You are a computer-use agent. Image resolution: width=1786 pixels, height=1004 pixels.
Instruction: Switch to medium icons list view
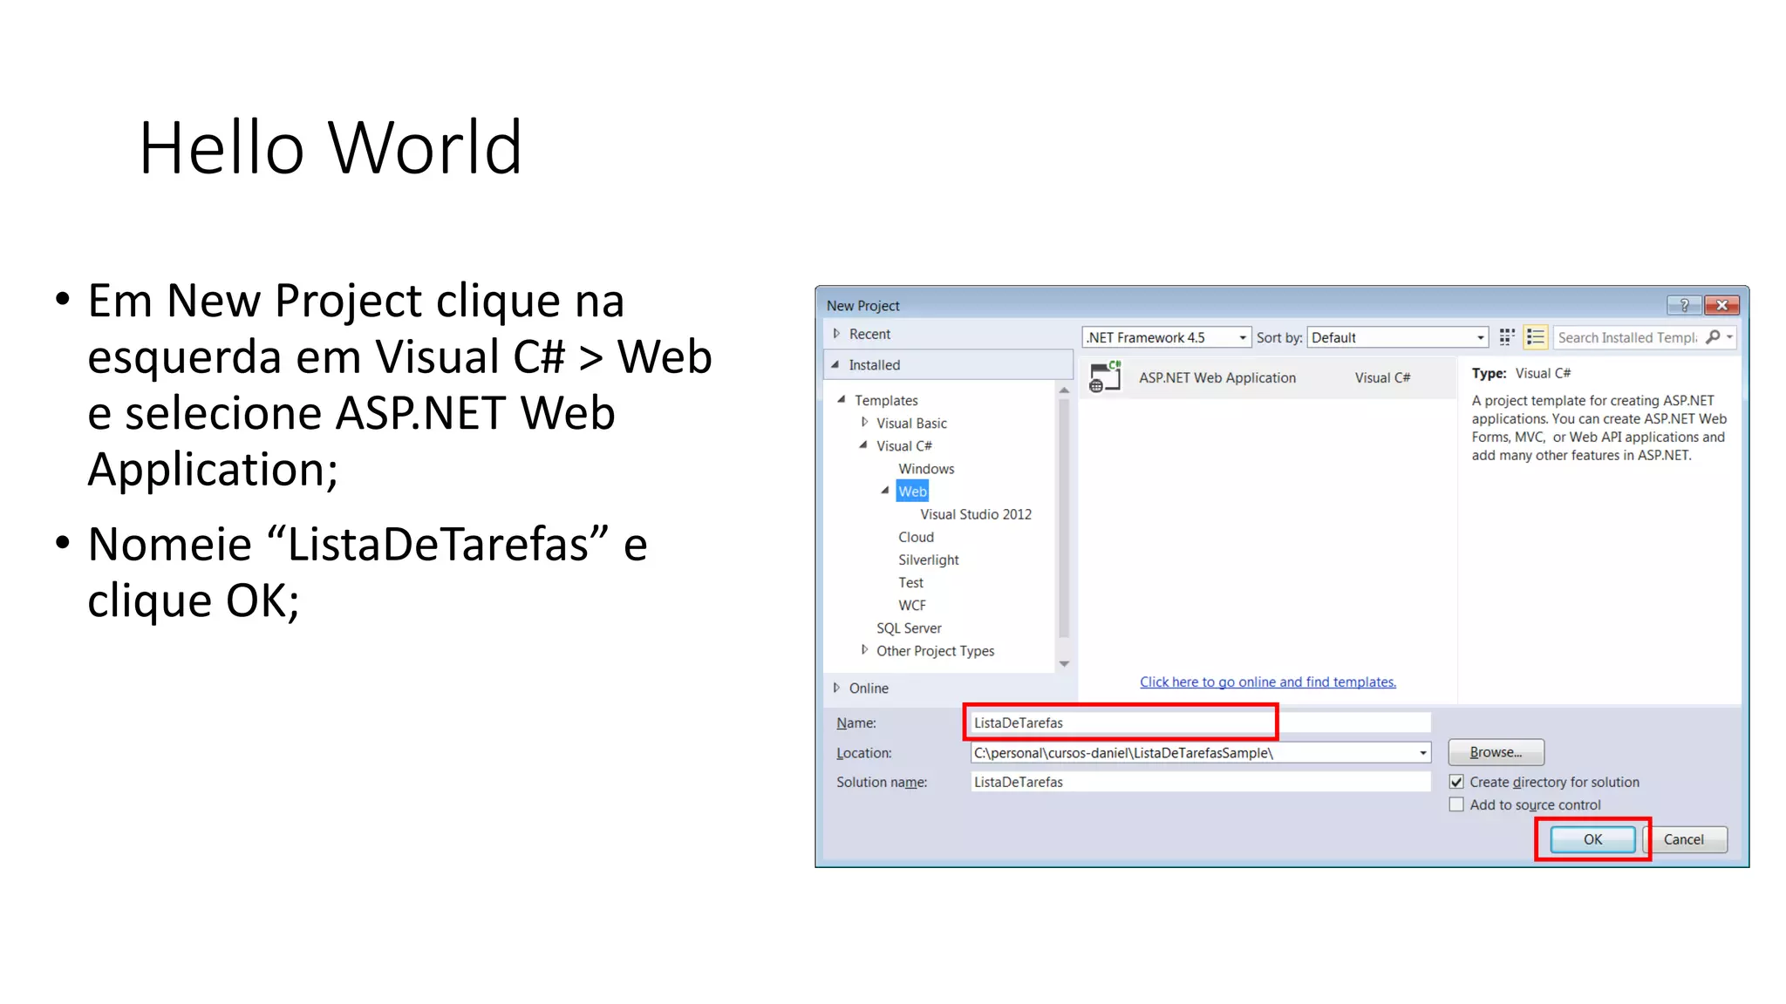pos(1536,337)
